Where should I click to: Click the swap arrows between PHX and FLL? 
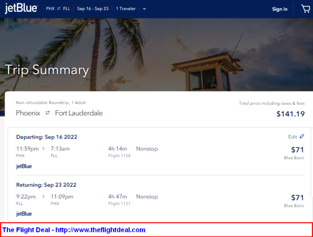(x=59, y=8)
